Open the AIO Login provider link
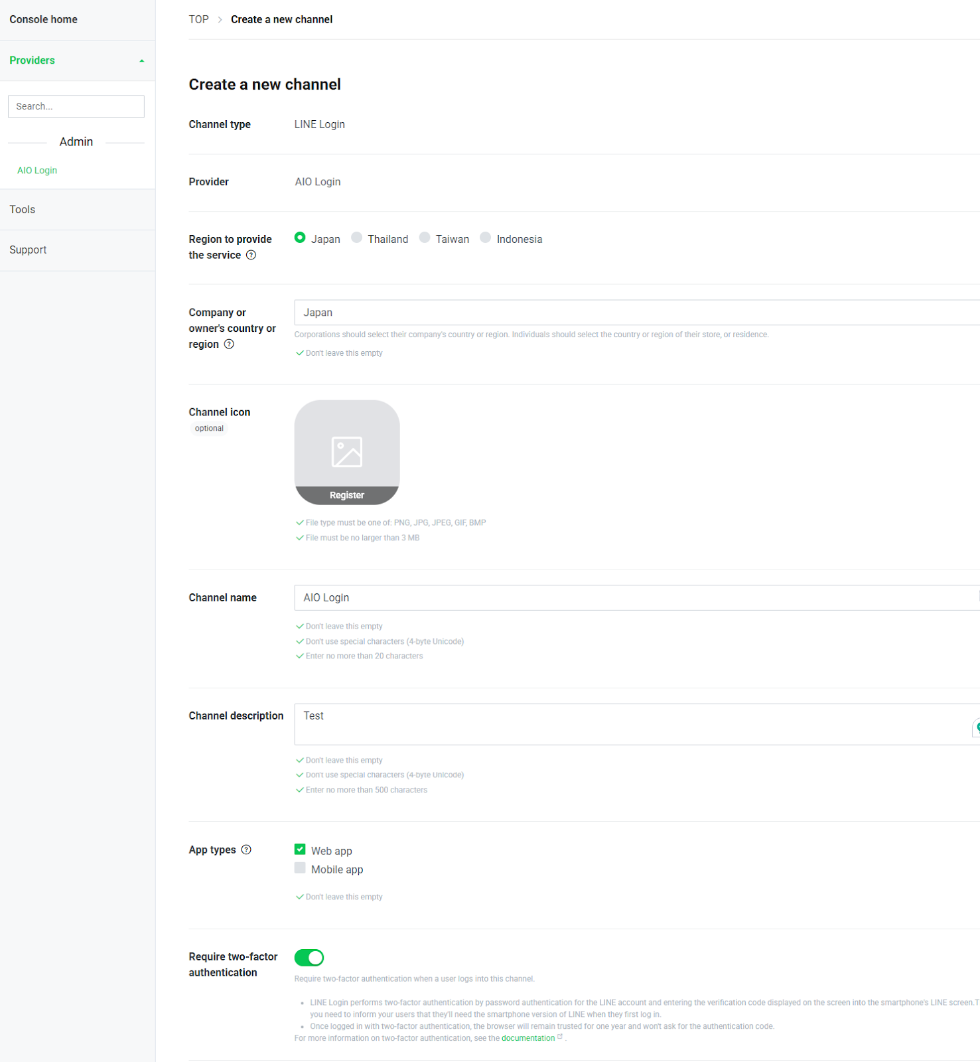Viewport: 980px width, 1062px height. [37, 171]
